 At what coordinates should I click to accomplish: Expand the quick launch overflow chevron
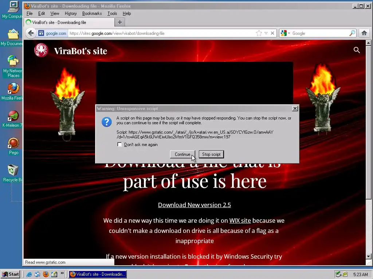coord(62,273)
